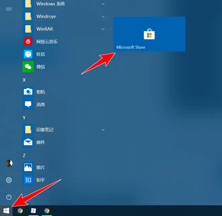
Task: Jump via letter X header
Action: pyautogui.click(x=24, y=80)
